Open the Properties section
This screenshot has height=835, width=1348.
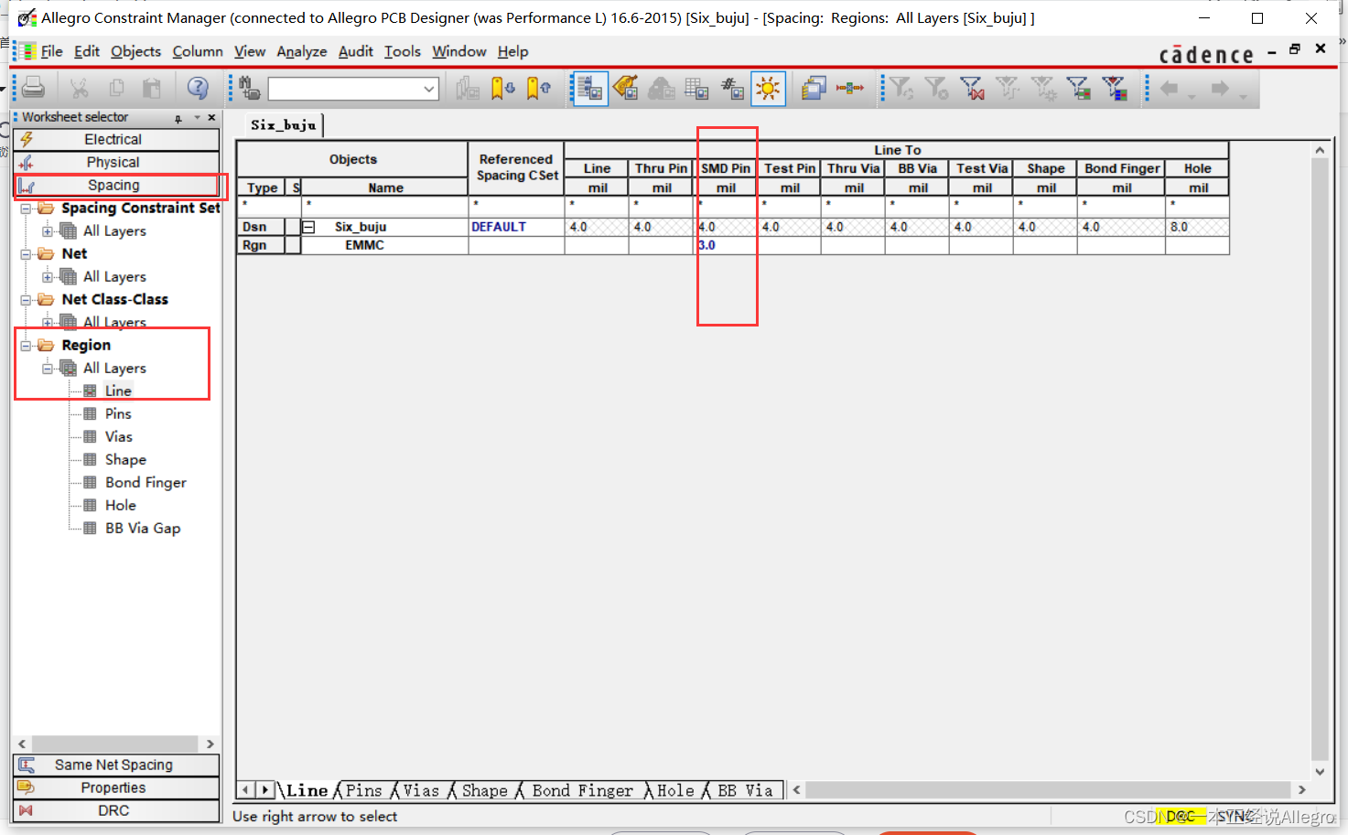pos(116,787)
